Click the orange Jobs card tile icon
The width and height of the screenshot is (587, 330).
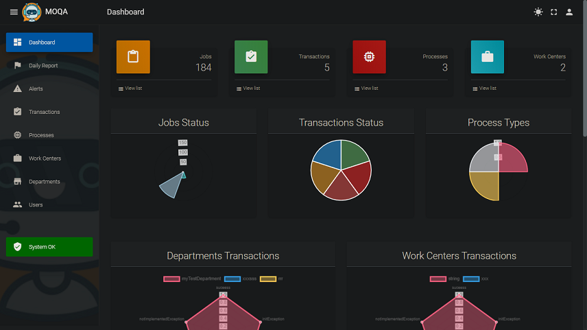(133, 57)
